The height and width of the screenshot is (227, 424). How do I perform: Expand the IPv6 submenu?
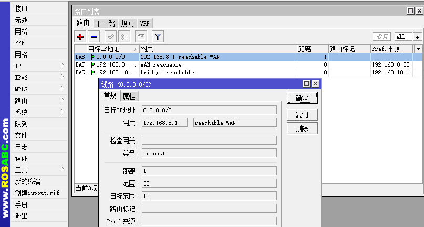coord(62,77)
